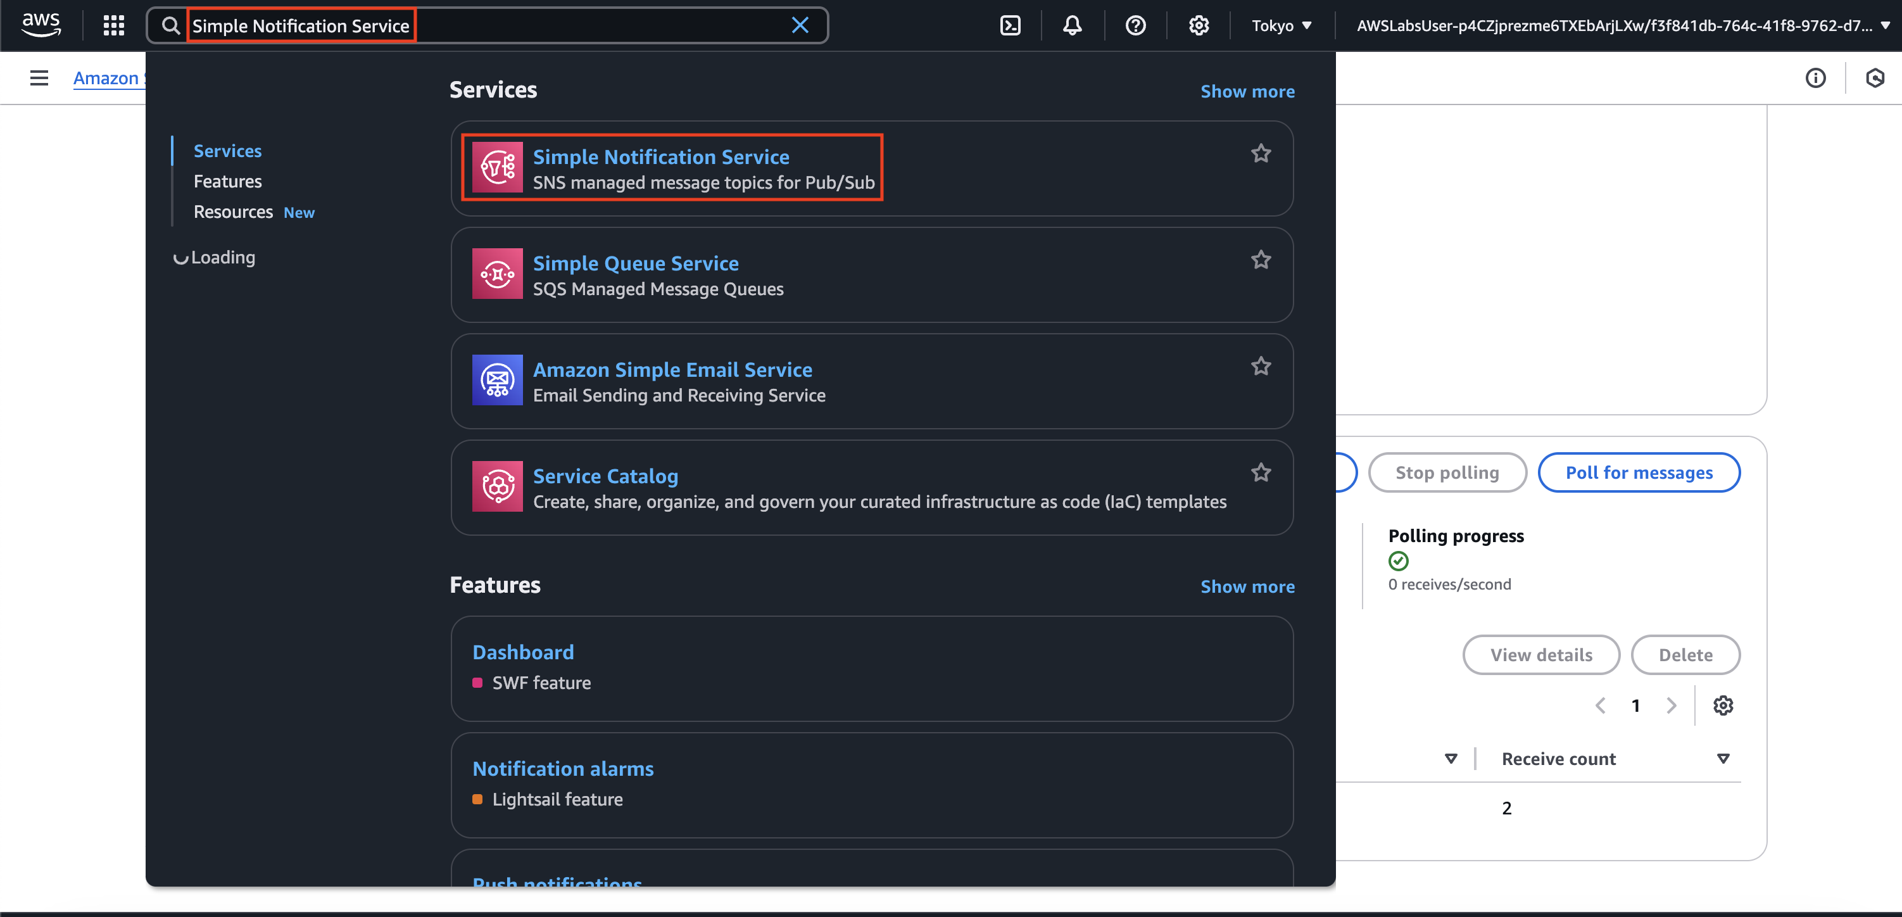Open the AWS services grid menu
The width and height of the screenshot is (1902, 917).
113,26
